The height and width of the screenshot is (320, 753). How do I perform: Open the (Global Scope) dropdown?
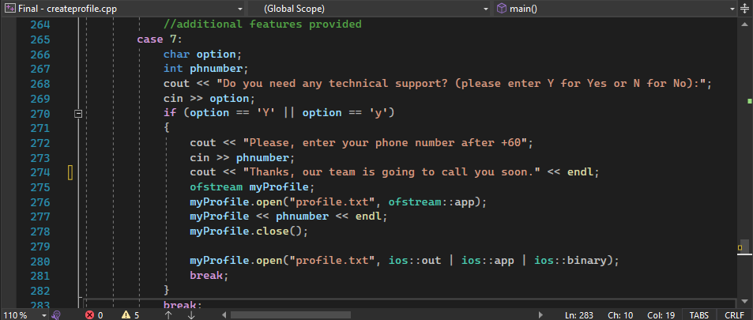click(x=370, y=9)
